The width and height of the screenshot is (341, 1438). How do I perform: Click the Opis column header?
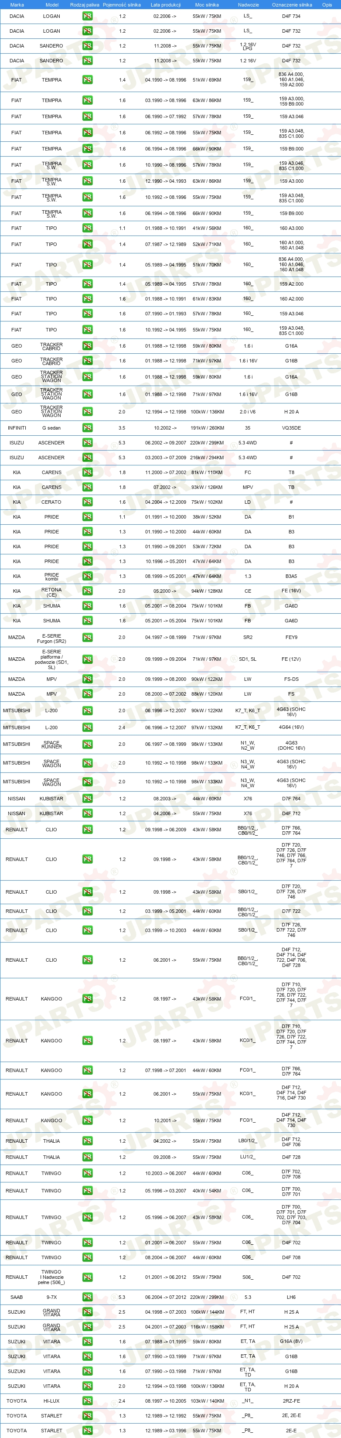327,4
